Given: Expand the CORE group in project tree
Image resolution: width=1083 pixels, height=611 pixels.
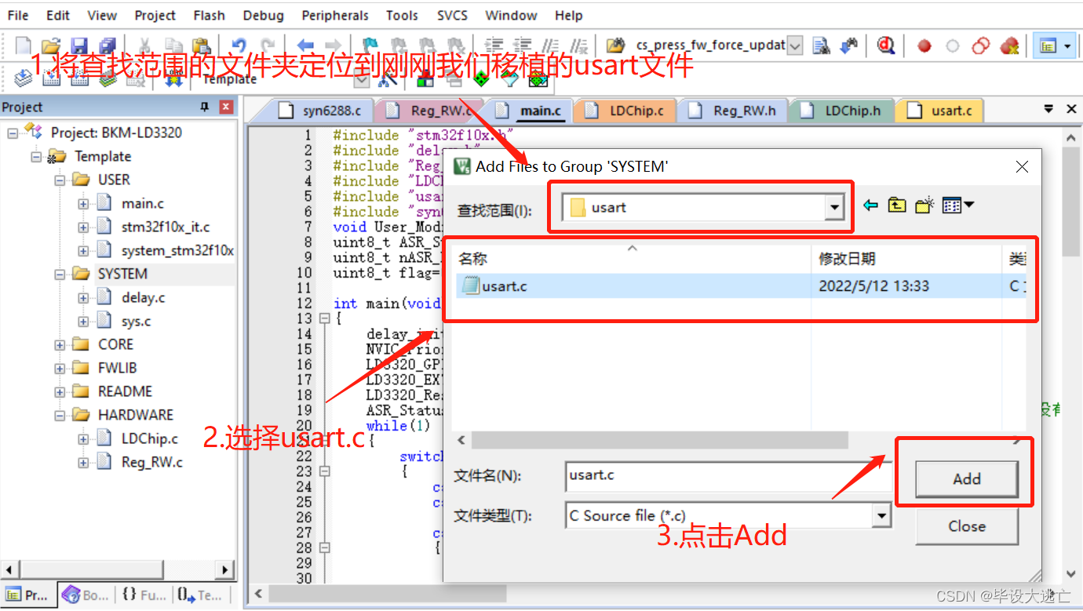Looking at the screenshot, I should [60, 345].
